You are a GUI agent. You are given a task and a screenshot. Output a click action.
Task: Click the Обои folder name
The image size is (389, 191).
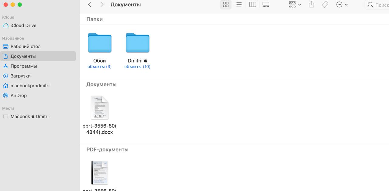pos(99,61)
